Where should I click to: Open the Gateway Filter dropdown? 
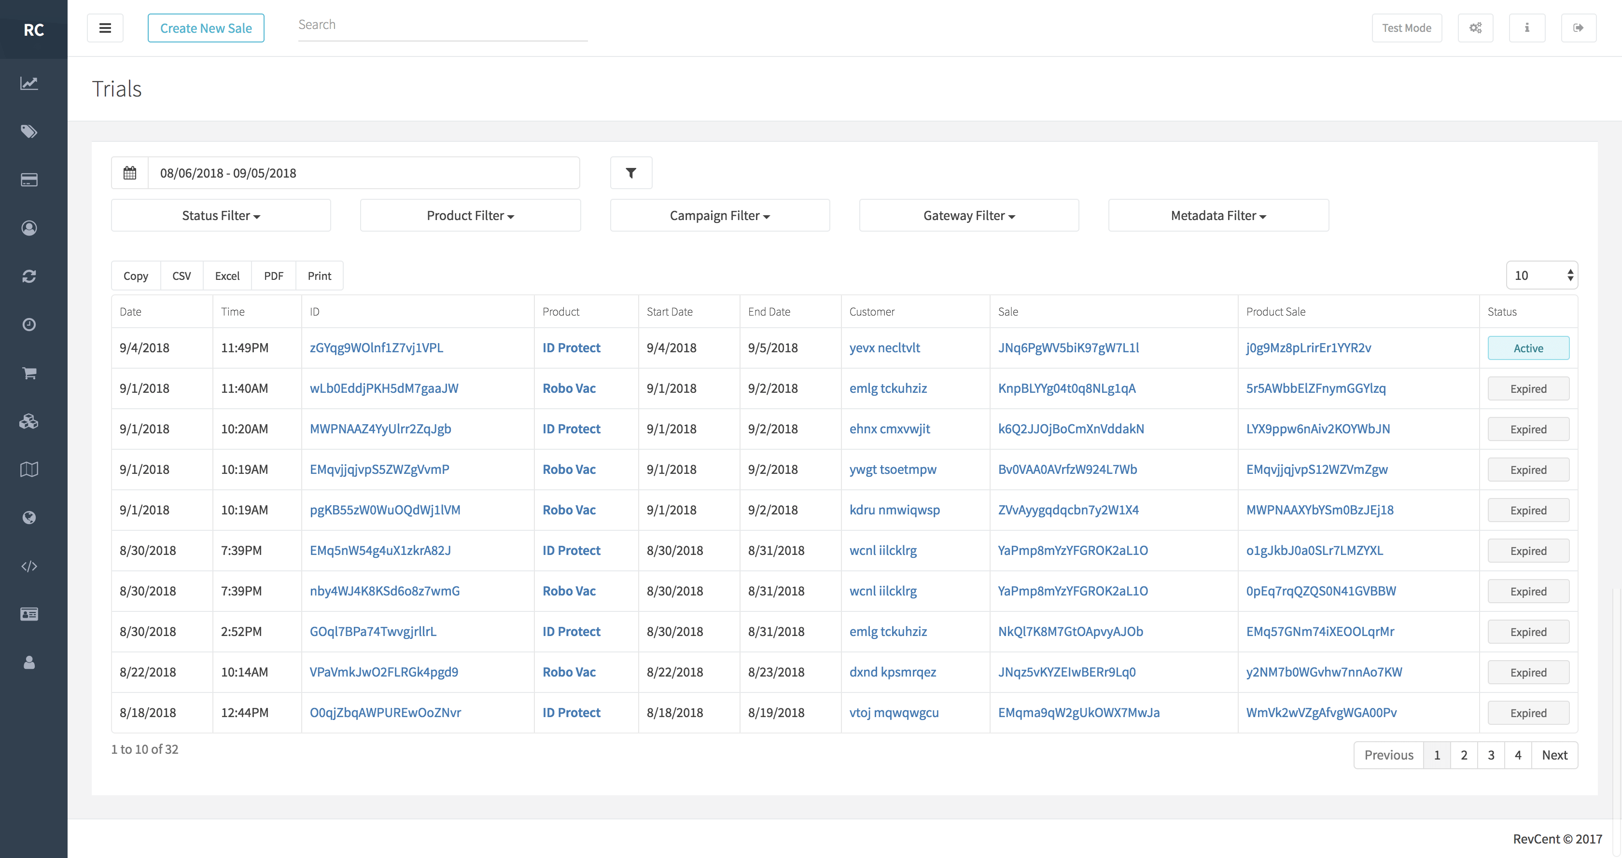[968, 216]
